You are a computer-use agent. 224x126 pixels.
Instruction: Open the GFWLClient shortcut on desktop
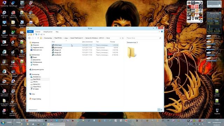point(4,62)
